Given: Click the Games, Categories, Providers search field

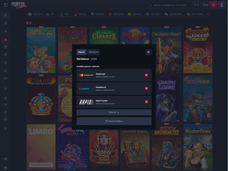Looking at the screenshot, I should 169,5.
